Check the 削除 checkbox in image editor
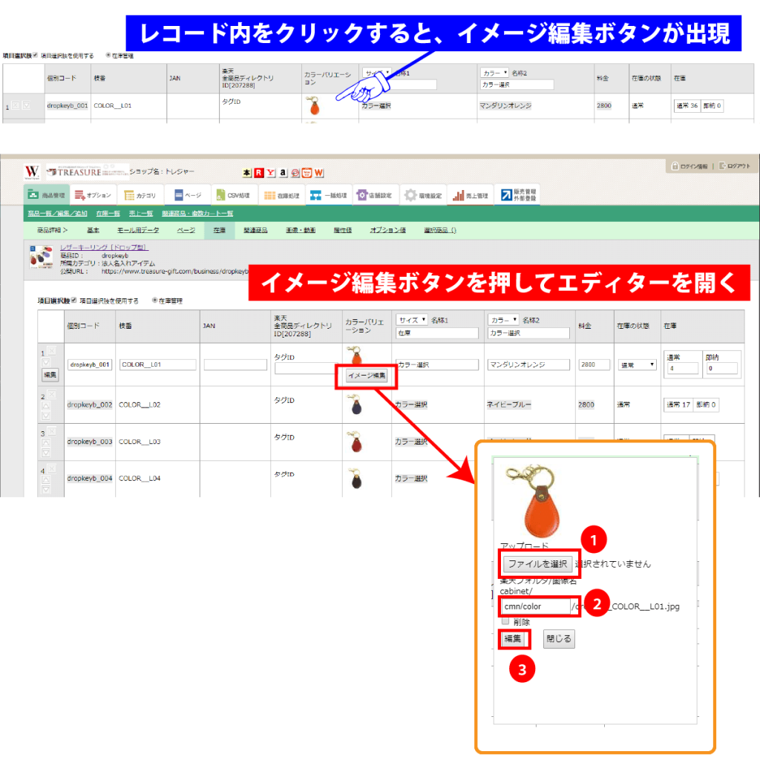Image resolution: width=760 pixels, height=760 pixels. pos(505,620)
